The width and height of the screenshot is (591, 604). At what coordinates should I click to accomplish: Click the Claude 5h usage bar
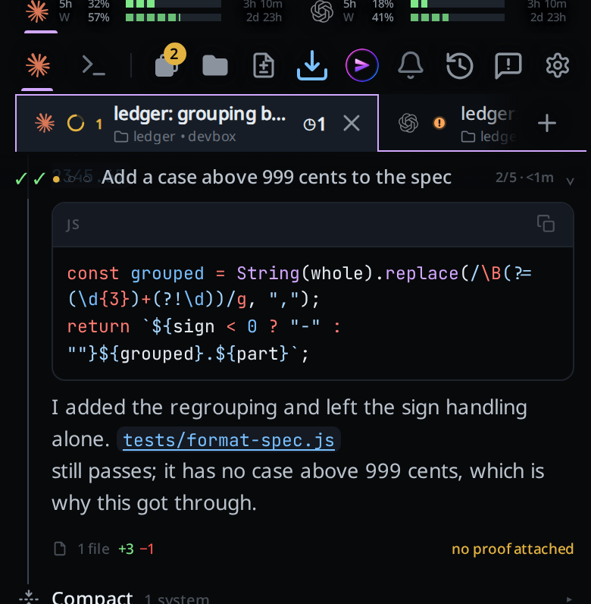(x=174, y=4)
